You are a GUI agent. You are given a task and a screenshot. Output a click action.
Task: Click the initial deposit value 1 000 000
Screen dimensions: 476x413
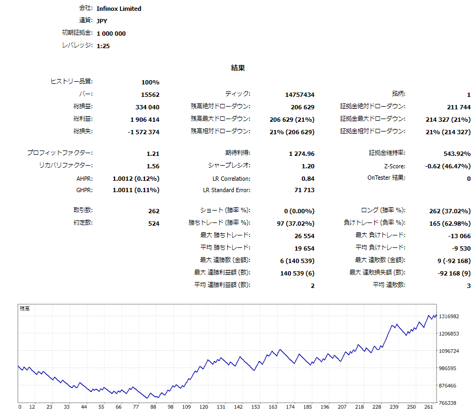click(111, 34)
